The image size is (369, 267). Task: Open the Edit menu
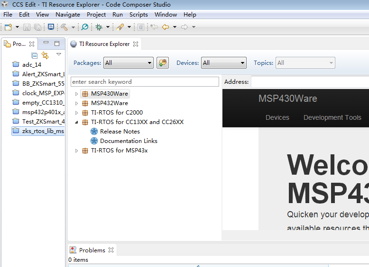coord(24,15)
